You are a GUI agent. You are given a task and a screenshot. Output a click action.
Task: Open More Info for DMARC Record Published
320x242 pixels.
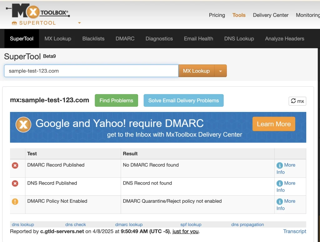(286, 168)
